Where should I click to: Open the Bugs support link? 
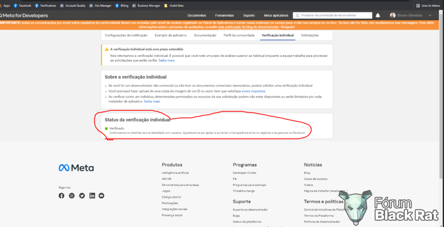coord(236,215)
